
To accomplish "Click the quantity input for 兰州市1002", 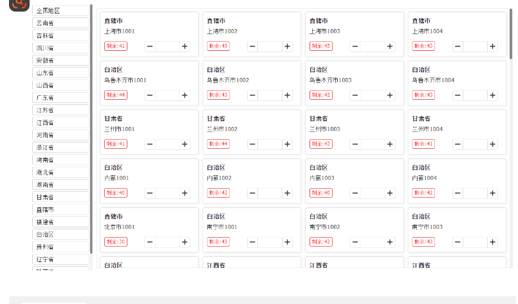I will click(270, 144).
